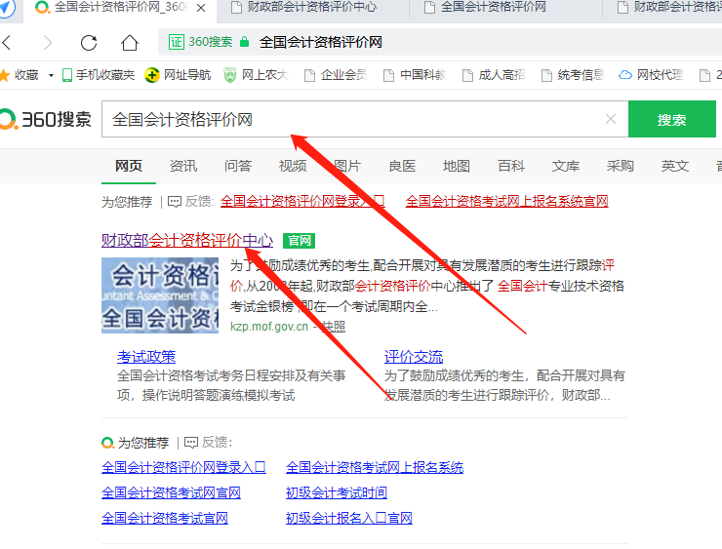722x549 pixels.
Task: Click the bottom 反馈 feedback icon
Action: [x=190, y=443]
